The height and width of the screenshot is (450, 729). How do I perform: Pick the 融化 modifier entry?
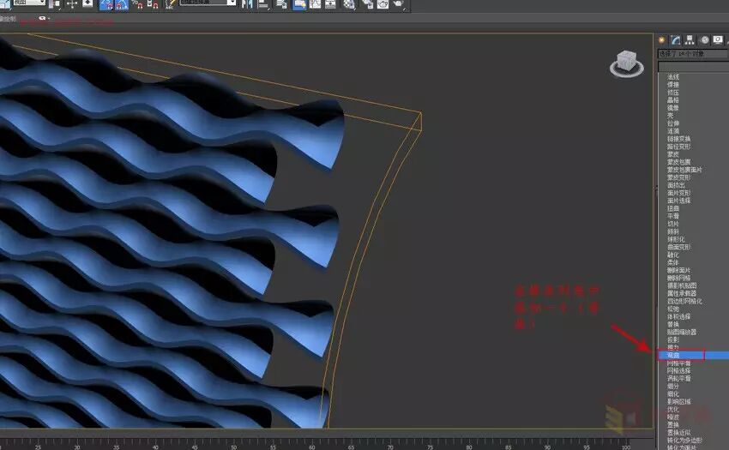point(673,255)
